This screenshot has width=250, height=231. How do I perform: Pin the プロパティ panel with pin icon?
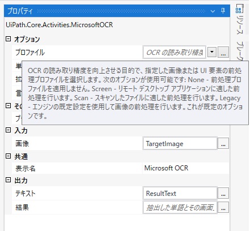point(223,11)
